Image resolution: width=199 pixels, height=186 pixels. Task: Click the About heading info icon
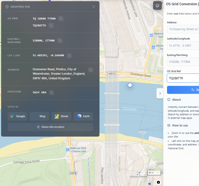tap(169, 100)
